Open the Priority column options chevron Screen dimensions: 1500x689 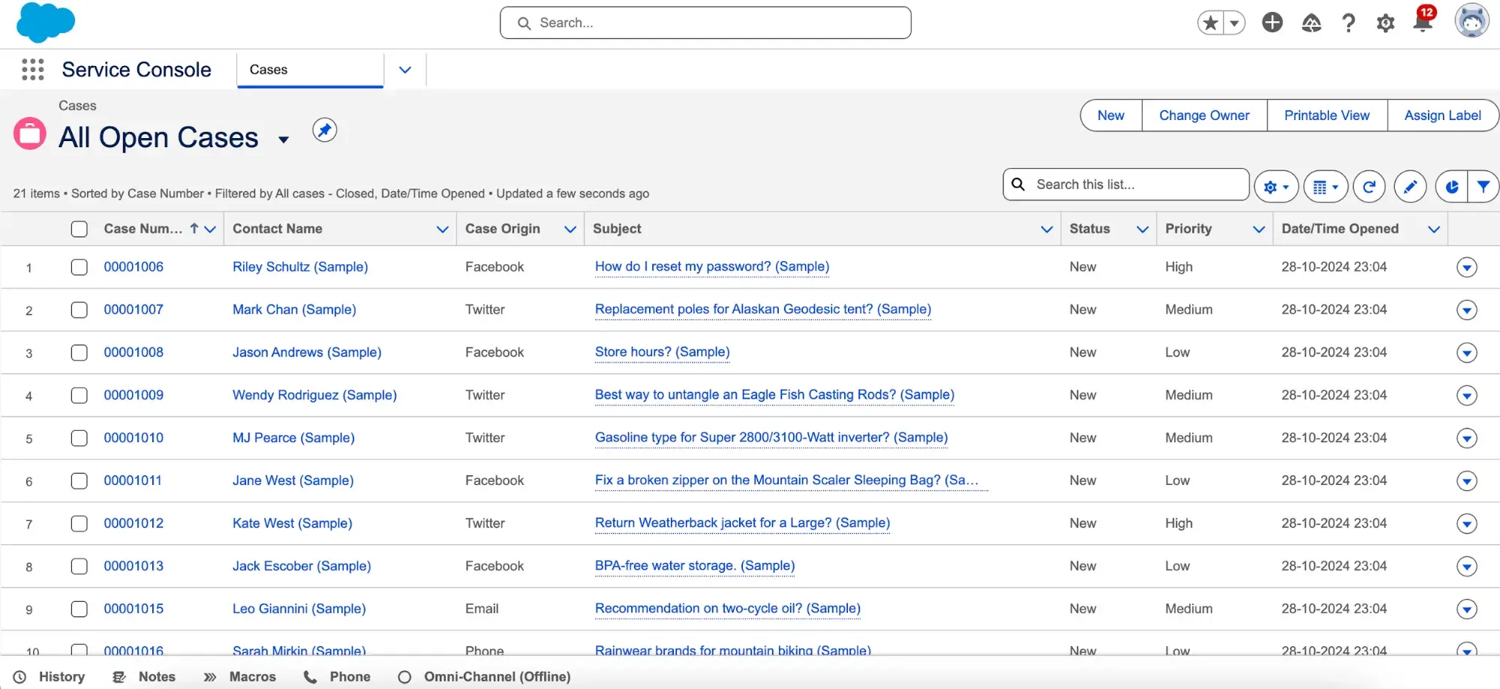click(1258, 230)
